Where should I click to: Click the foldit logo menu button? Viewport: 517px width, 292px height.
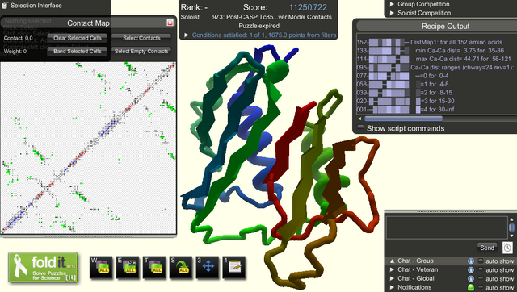click(x=43, y=268)
